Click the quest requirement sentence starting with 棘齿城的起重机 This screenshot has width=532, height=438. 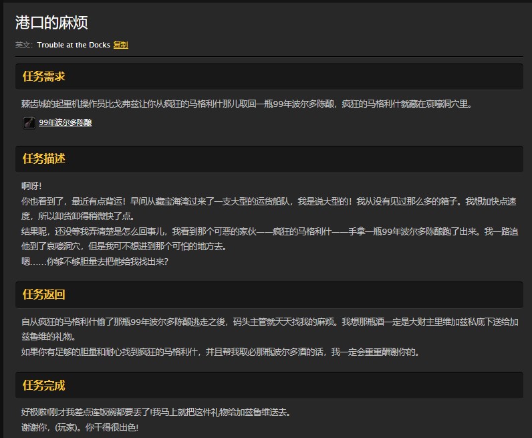coord(247,104)
